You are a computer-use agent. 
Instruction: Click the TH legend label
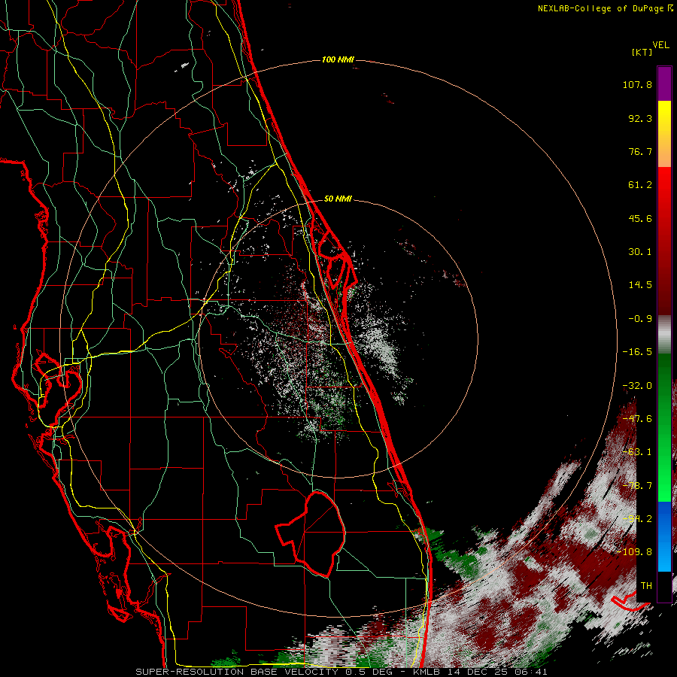[646, 586]
